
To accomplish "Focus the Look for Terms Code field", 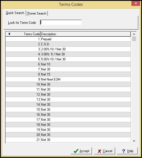I will click(61, 22).
